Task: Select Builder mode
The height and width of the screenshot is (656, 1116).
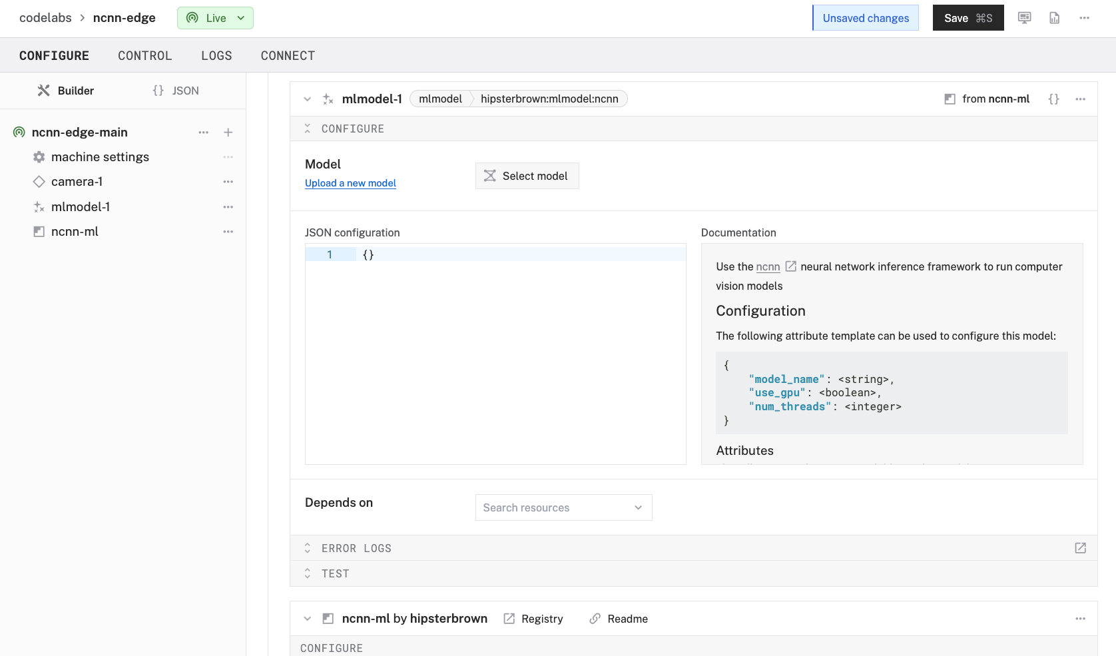Action: pos(65,91)
